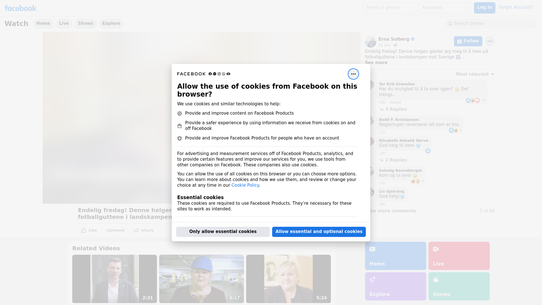
Task: Click the '5 of 56' comment count
Action: (487, 211)
